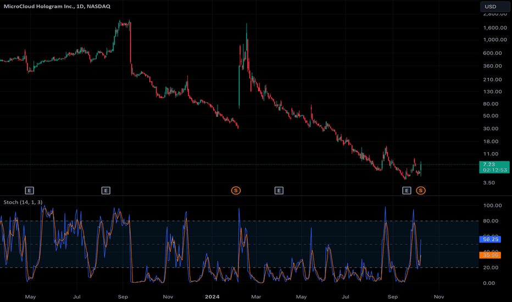Click the rightmost Nov label on time axis
Viewport: 512px width, 302px height.
(439, 297)
